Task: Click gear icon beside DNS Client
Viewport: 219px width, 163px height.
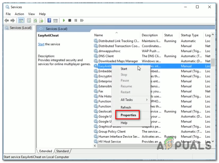Action: pos(96,56)
